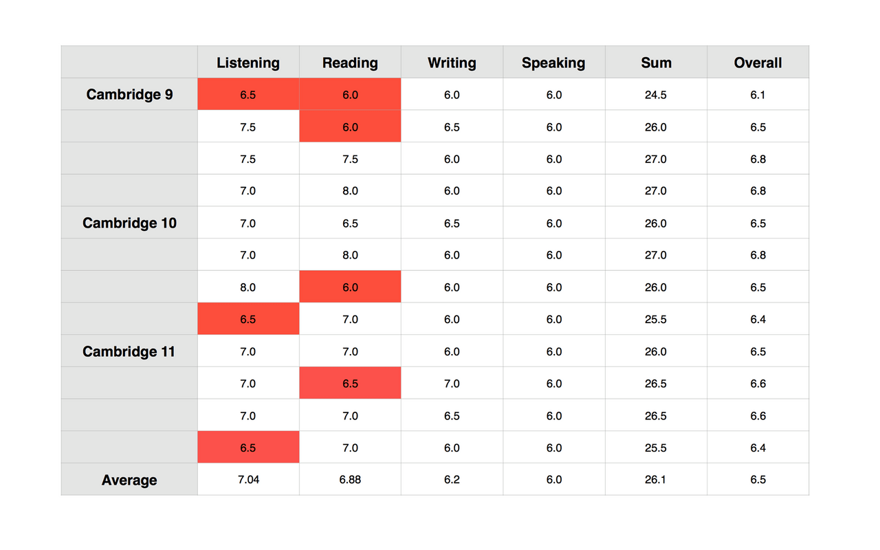Select the Cambridge 9 row label
This screenshot has height=550, width=880.
tap(129, 94)
